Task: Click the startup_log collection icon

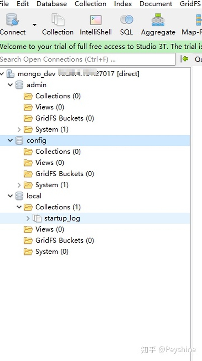Action: click(x=37, y=218)
